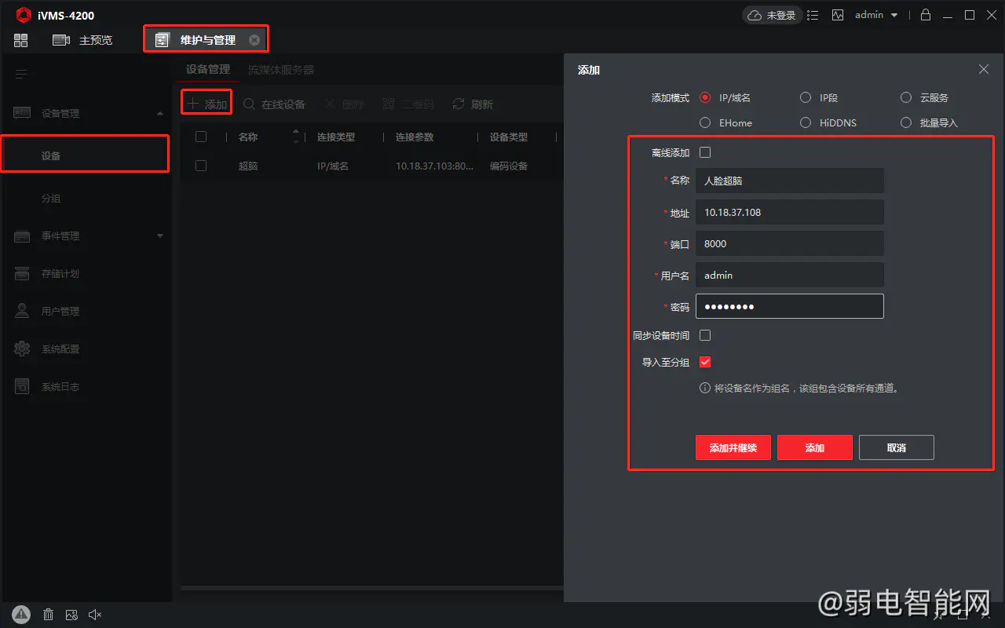Open 系统日志 in the sidebar
Screen dimensions: 1005x628
tap(60, 386)
